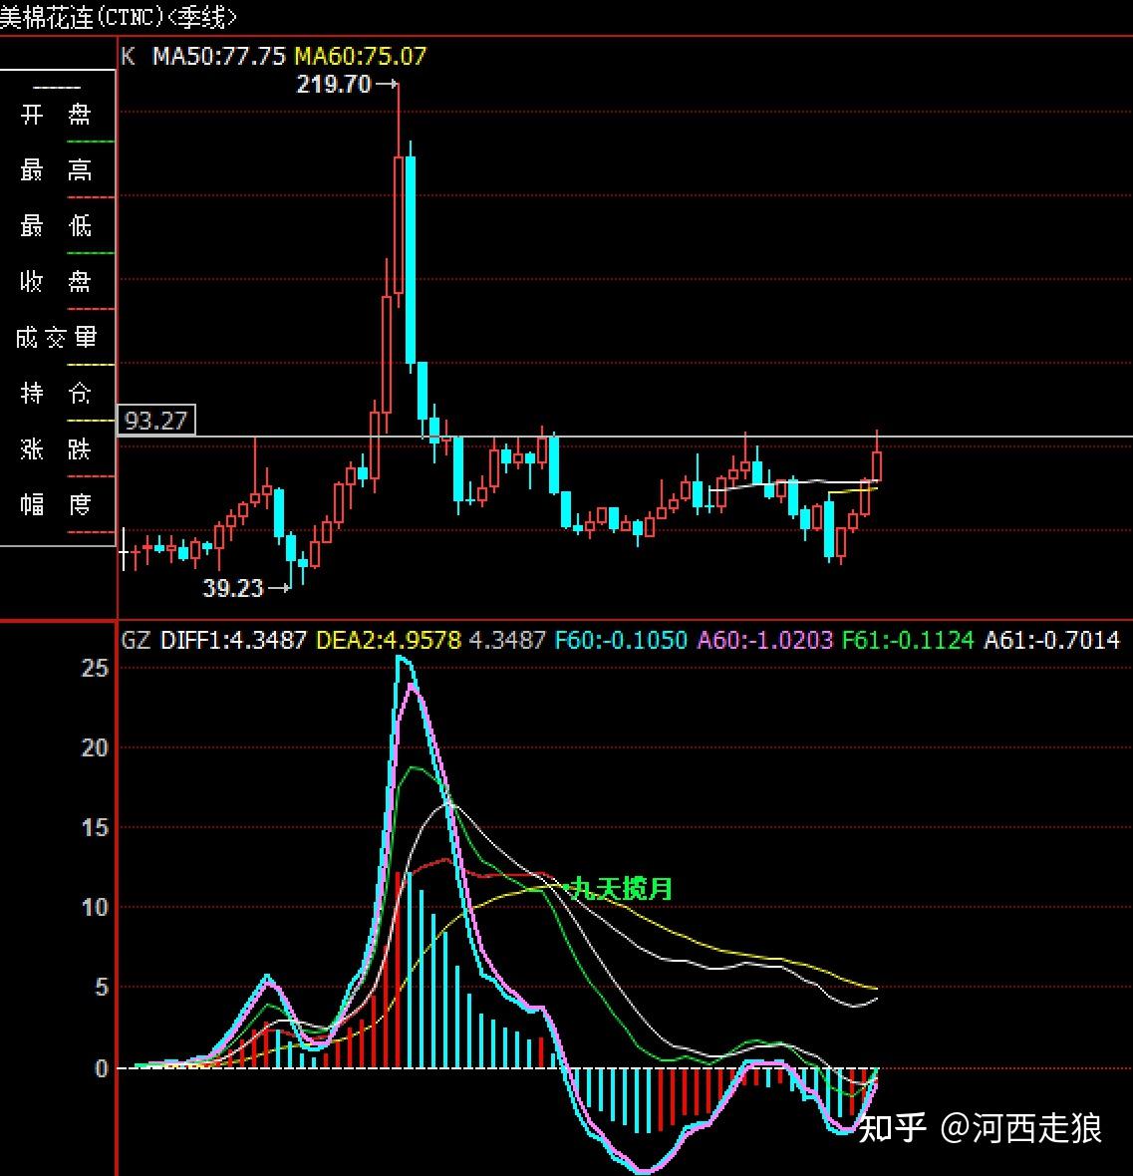Image resolution: width=1133 pixels, height=1176 pixels.
Task: Click the 幅度 row in the side panel
Action: (56, 504)
